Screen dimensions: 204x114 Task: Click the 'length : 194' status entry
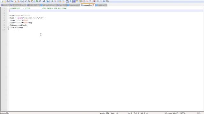[x=104, y=113]
